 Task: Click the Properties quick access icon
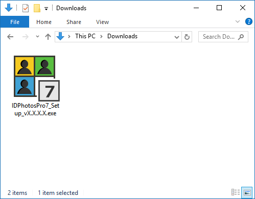[x=26, y=8]
